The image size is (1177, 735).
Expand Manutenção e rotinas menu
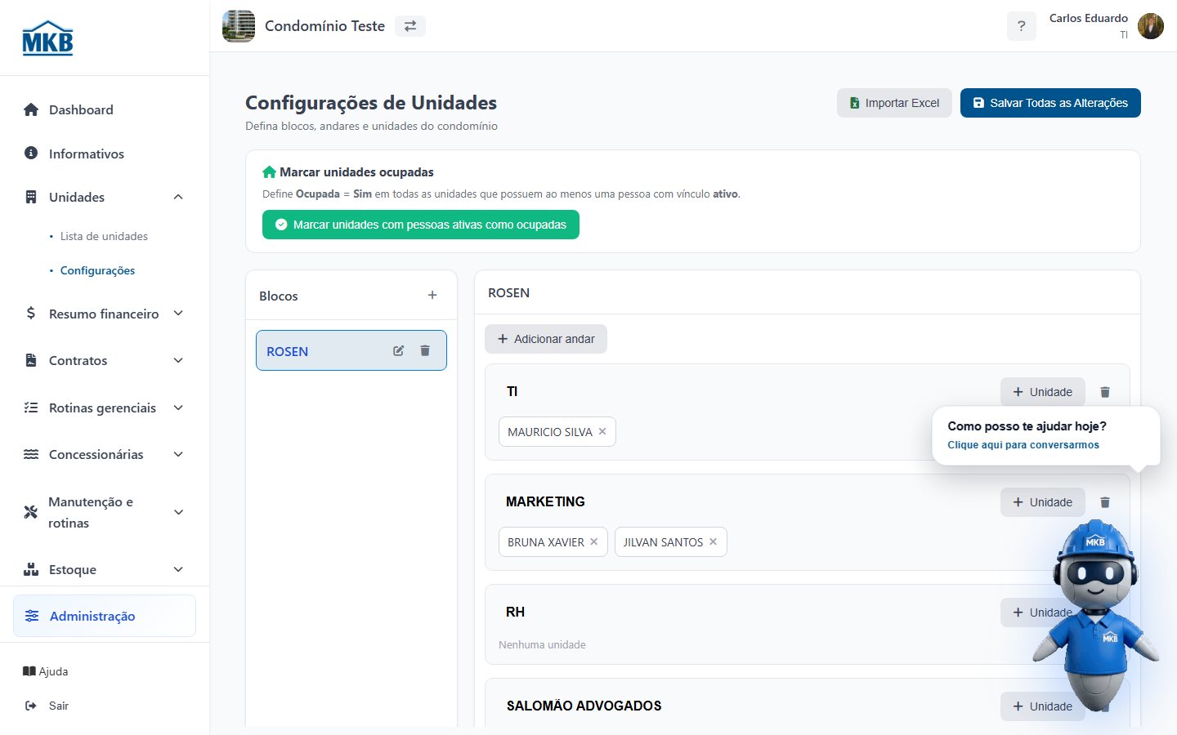[105, 512]
